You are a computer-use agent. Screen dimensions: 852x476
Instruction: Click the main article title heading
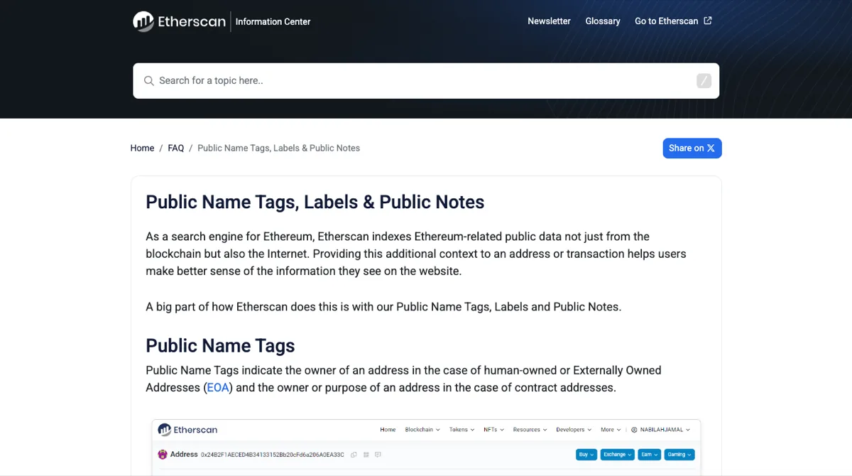pos(315,202)
